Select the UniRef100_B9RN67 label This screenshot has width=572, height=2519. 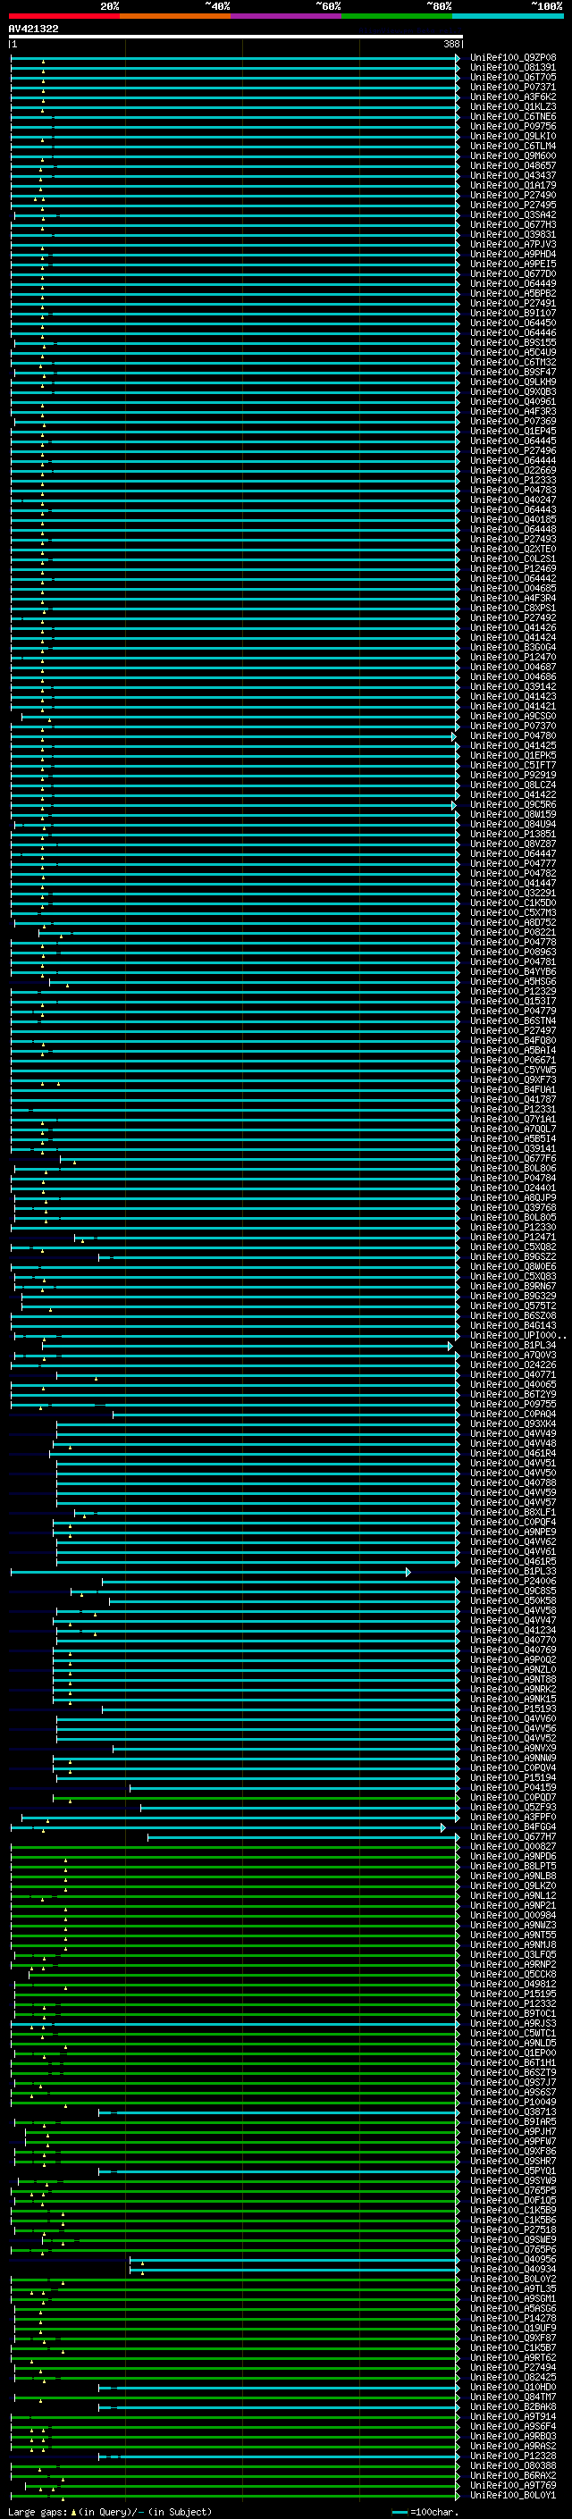pos(512,1286)
